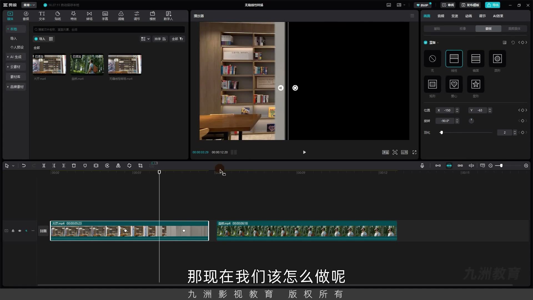The image size is (533, 300).
Task: Add keyframe diamond for Feather (羽化)
Action: click(x=522, y=132)
